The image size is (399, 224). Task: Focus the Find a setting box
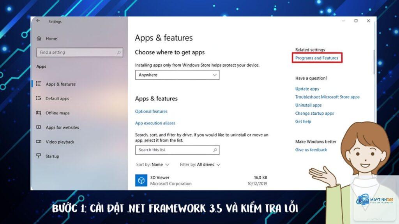point(79,52)
